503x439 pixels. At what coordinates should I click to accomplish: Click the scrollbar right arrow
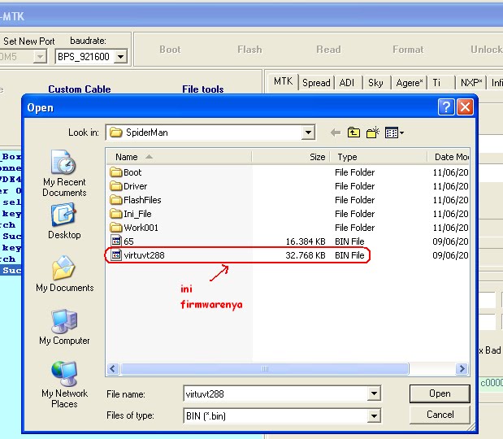(462, 368)
